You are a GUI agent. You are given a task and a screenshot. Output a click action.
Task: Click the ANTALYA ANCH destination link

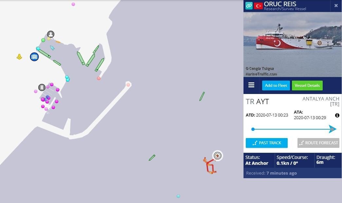coord(321,101)
